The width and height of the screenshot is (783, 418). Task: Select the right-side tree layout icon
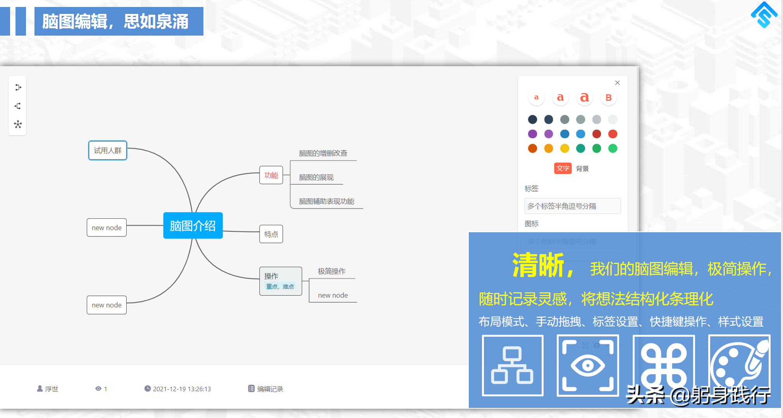point(18,87)
